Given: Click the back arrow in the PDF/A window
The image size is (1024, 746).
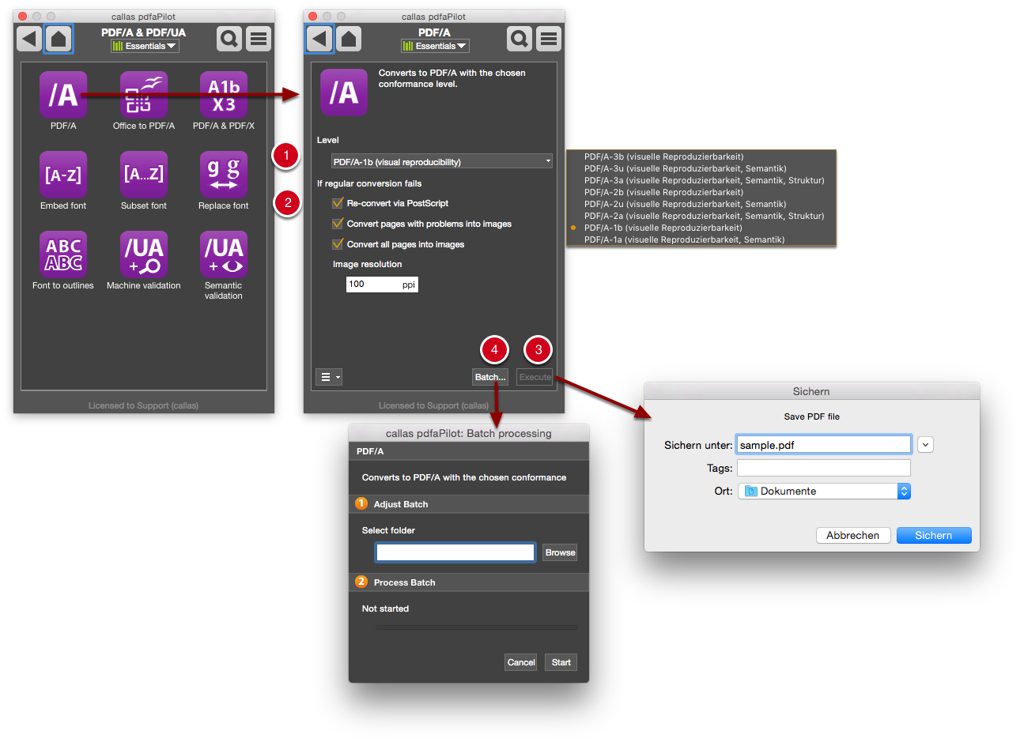Looking at the screenshot, I should coord(319,39).
